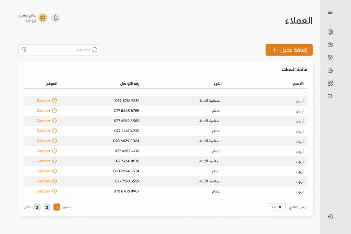Image resolution: width=351 pixels, height=234 pixels.
Task: Click the إضافة عميل add customer button
Action: coord(289,50)
